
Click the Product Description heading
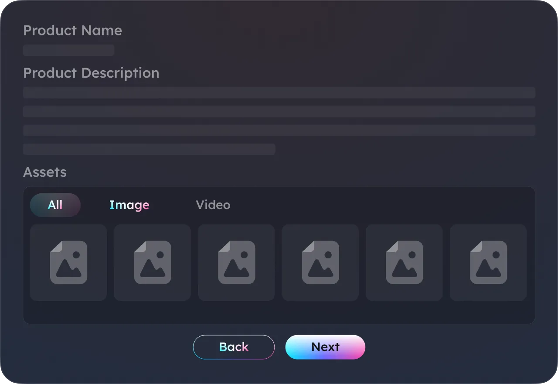(x=91, y=73)
